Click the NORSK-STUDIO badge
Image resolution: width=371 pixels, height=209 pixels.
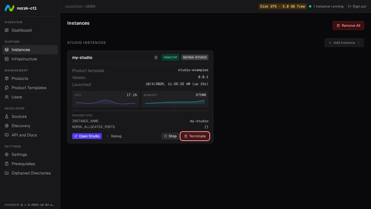(x=195, y=57)
